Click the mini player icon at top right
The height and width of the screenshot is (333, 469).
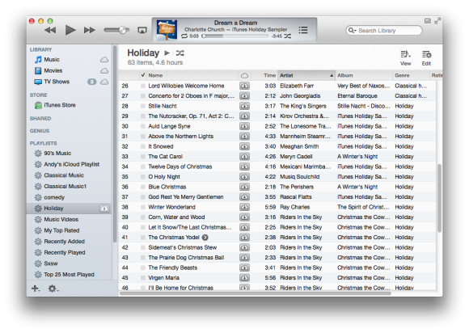click(428, 21)
